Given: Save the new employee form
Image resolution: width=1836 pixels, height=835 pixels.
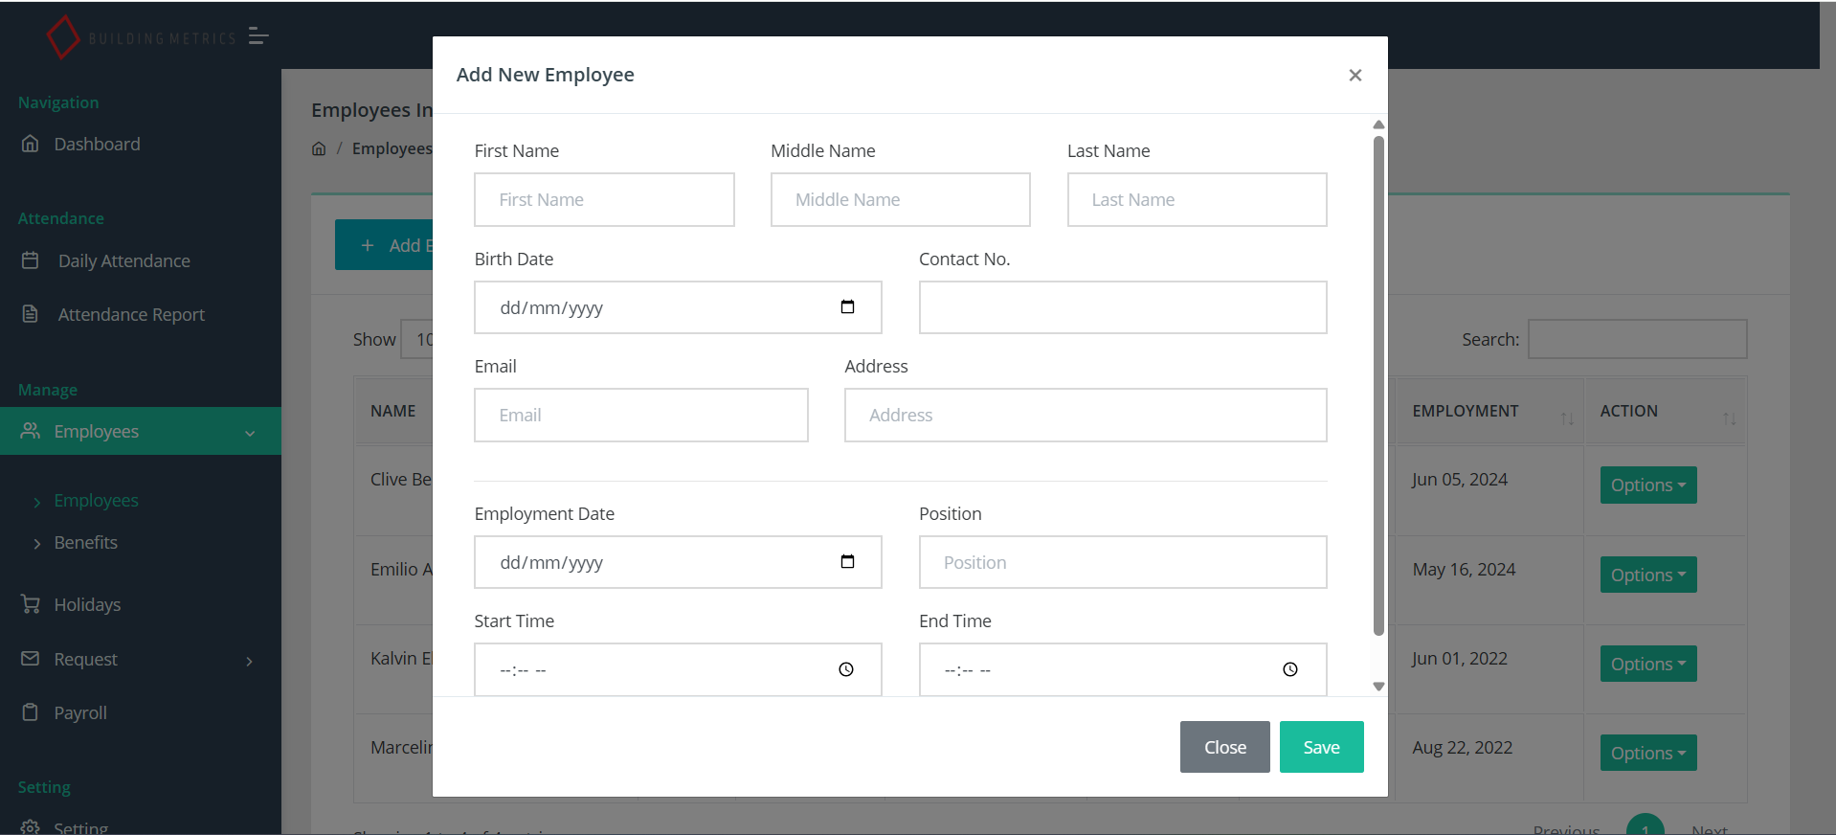Looking at the screenshot, I should pos(1321,747).
